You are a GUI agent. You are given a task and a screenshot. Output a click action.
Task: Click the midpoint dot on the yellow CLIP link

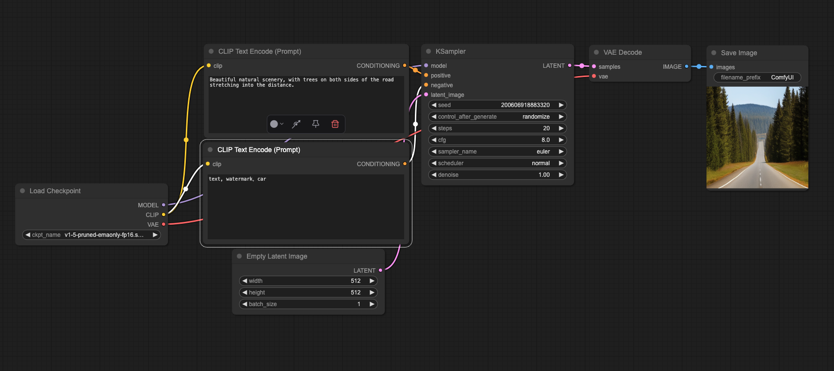(x=186, y=140)
